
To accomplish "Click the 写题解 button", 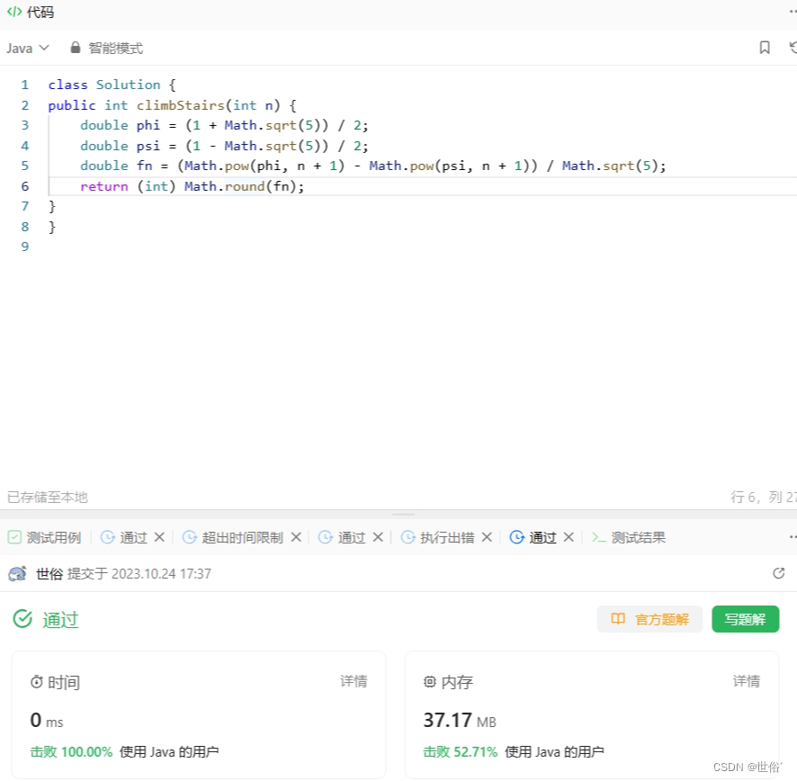I will click(x=745, y=619).
